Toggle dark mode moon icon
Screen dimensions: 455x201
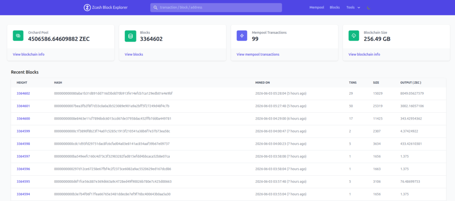tap(368, 8)
